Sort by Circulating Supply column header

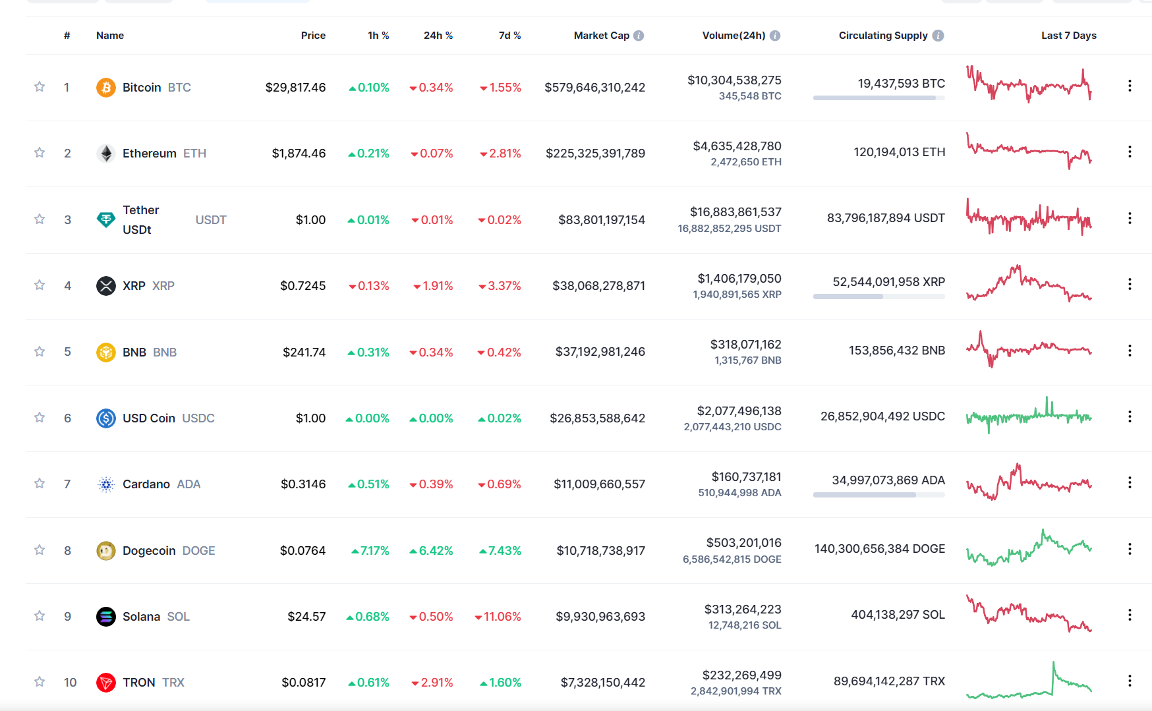pos(883,36)
